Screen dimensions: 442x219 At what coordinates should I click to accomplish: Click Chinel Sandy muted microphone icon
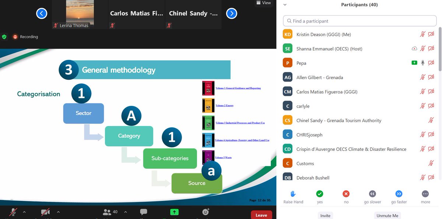(x=431, y=120)
